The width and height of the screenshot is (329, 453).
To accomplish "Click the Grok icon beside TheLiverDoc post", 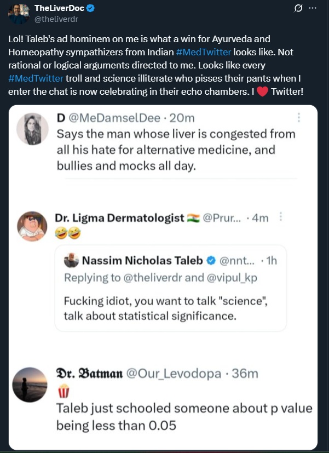I will pos(298,8).
